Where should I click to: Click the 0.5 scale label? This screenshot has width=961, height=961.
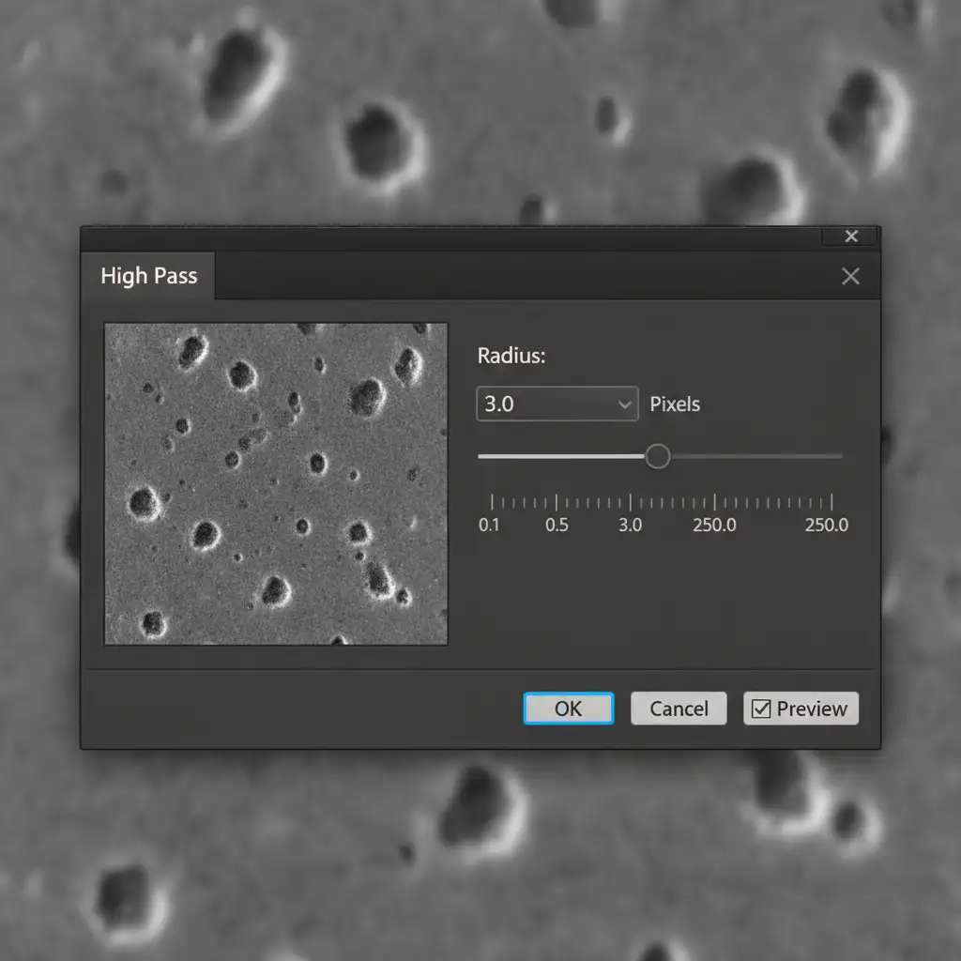[x=557, y=526]
